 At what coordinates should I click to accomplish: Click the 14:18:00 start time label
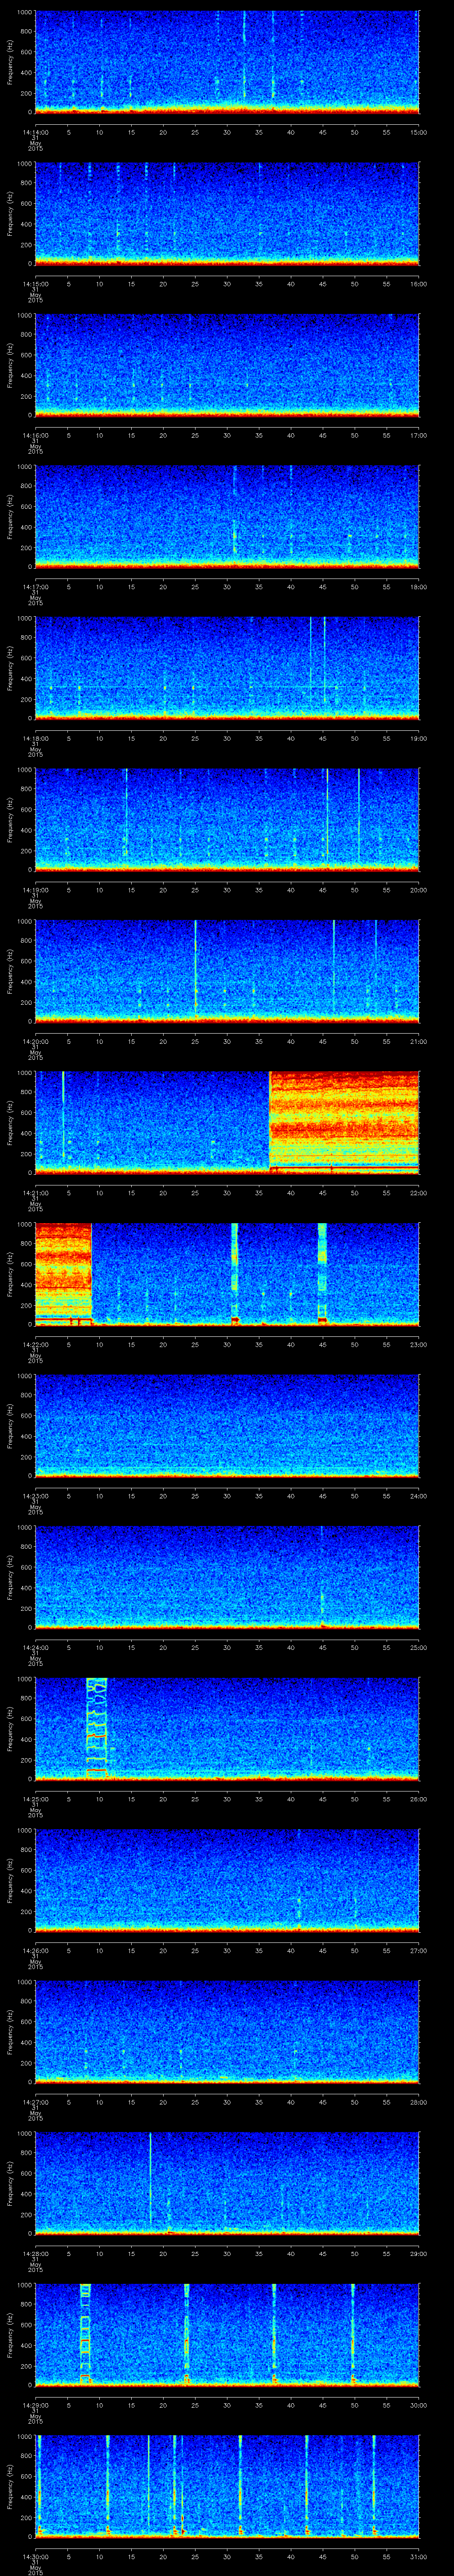pyautogui.click(x=35, y=738)
